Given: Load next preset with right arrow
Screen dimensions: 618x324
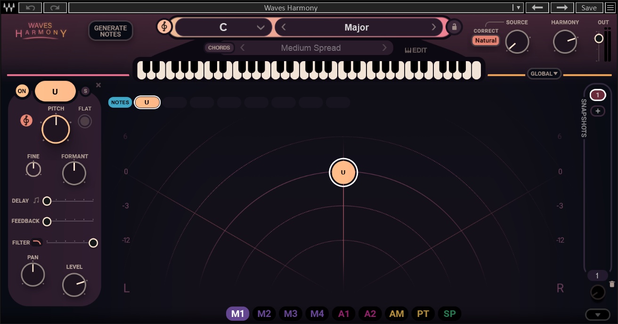Looking at the screenshot, I should tap(562, 8).
